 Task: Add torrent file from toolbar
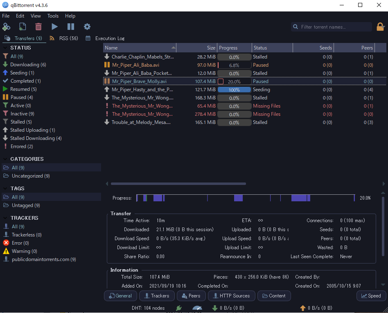22,27
